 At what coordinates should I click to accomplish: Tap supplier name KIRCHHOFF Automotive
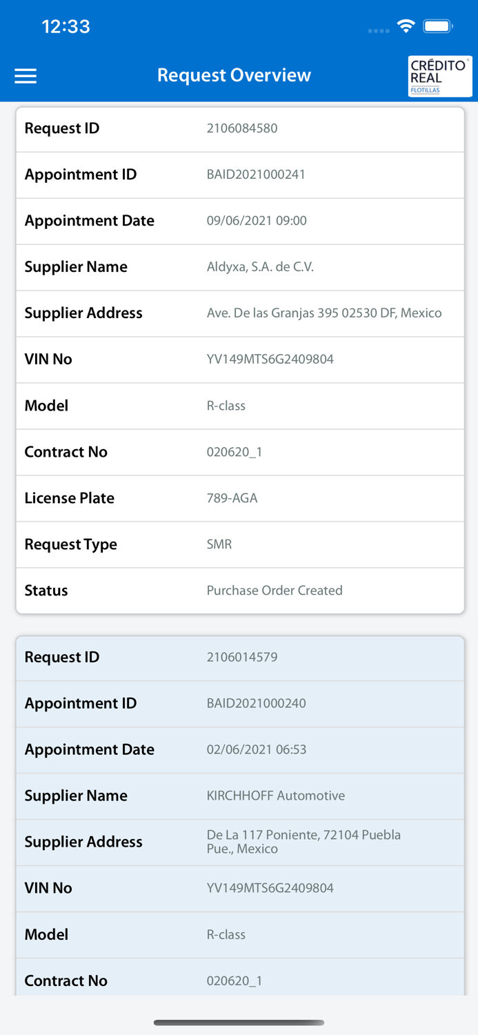coord(275,796)
